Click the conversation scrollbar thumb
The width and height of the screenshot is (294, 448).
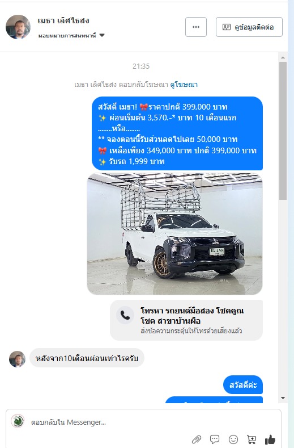click(x=283, y=131)
